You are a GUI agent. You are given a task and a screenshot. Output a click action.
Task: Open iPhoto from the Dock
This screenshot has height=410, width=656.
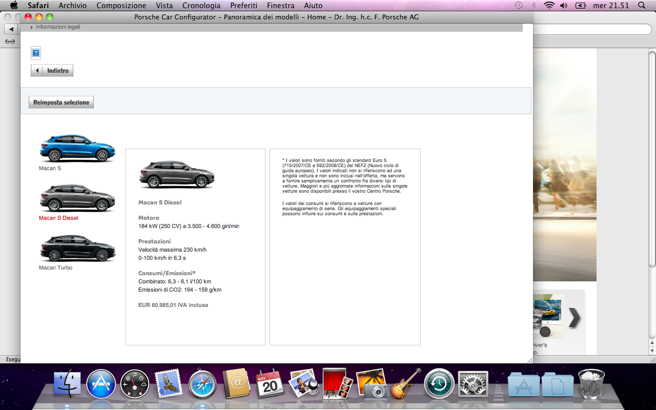click(x=372, y=384)
